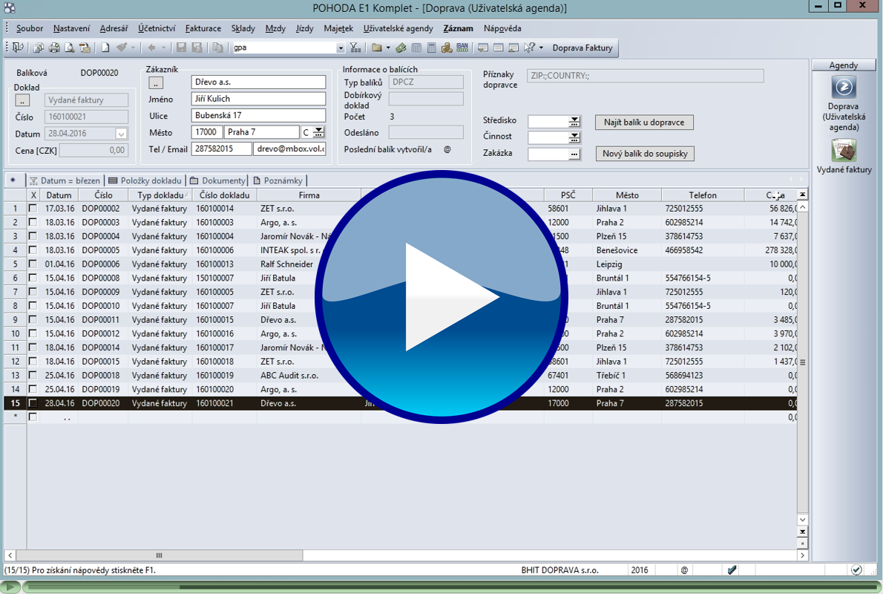This screenshot has width=883, height=594.
Task: Click the circled checkmark status bar icon
Action: click(x=856, y=569)
